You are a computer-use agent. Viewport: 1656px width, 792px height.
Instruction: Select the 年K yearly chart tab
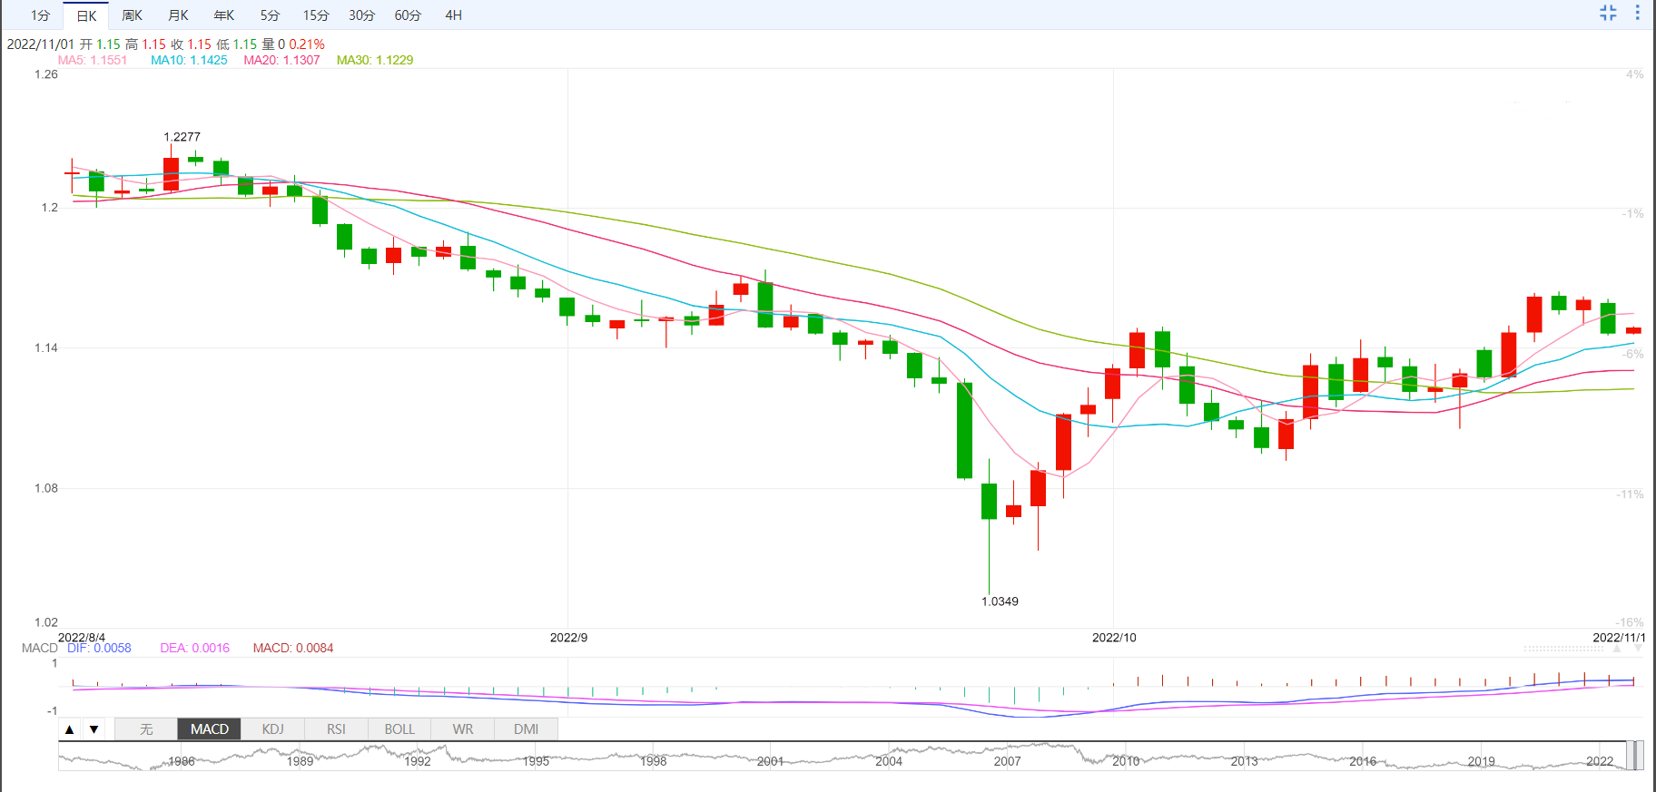[x=223, y=15]
